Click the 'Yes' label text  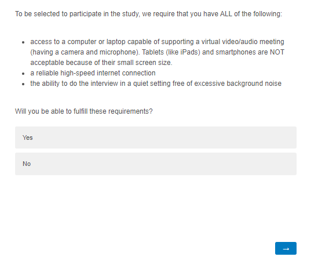point(27,138)
